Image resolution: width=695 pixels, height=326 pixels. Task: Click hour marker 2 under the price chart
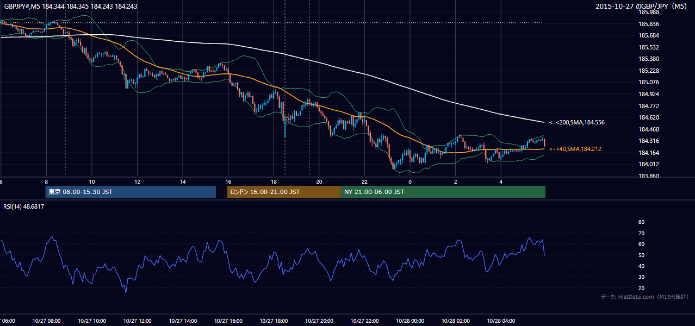[455, 181]
